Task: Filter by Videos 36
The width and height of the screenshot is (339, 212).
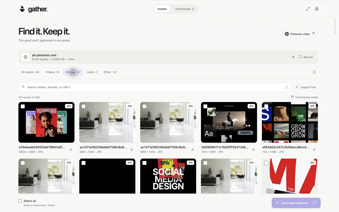Action: pos(52,72)
